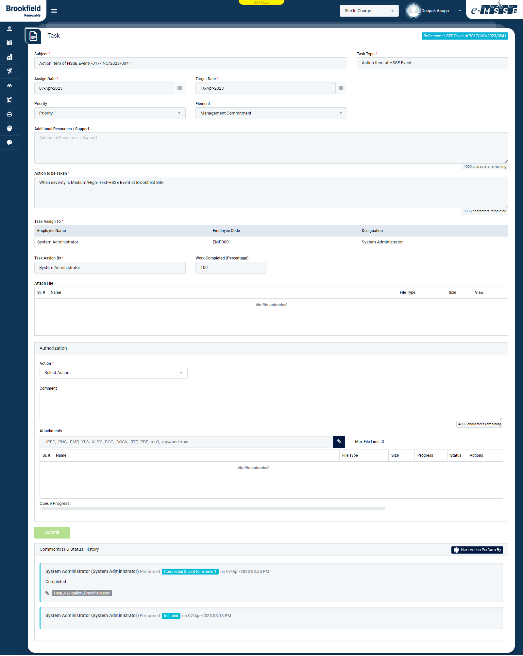Open the toolbox sidebar icon
523x656 pixels.
point(9,114)
